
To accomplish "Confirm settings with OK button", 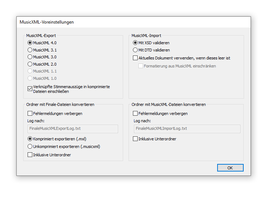I will click(x=230, y=168).
